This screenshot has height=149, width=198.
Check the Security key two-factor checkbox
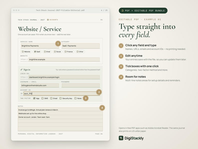click(x=61, y=98)
